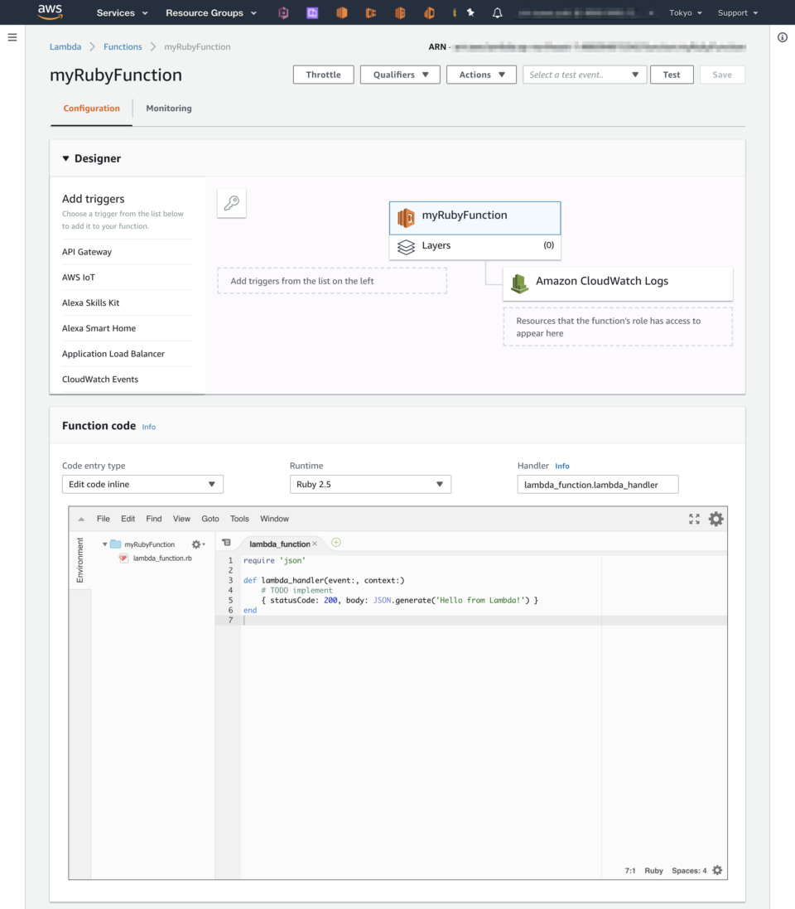
Task: Collapse the Designer section
Action: point(65,158)
